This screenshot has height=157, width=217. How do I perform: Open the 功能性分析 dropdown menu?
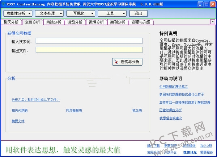[x=18, y=13]
